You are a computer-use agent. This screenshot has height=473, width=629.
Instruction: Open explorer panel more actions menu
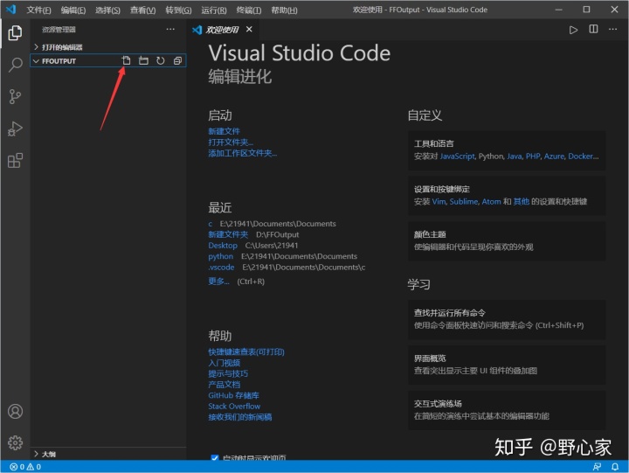[x=170, y=30]
